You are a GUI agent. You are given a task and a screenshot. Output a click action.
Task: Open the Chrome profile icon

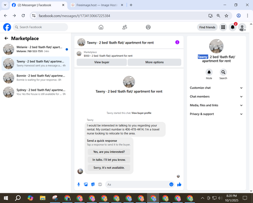(238, 16)
